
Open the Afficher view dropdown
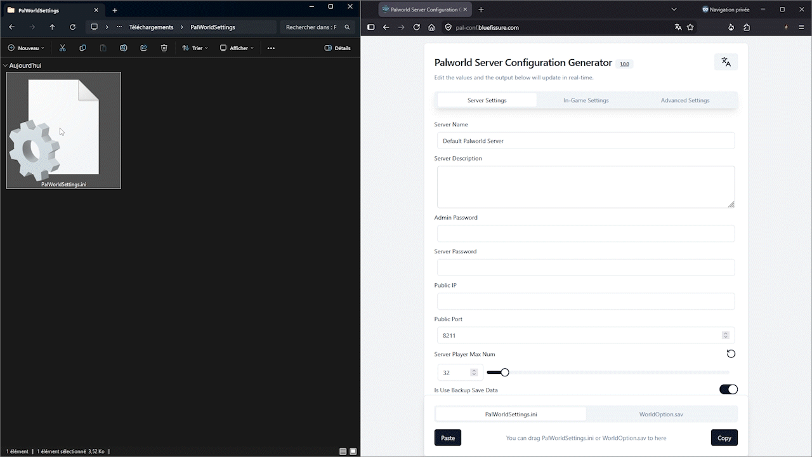pyautogui.click(x=237, y=48)
